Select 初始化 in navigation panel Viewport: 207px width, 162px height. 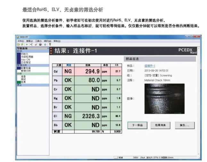tap(24, 54)
